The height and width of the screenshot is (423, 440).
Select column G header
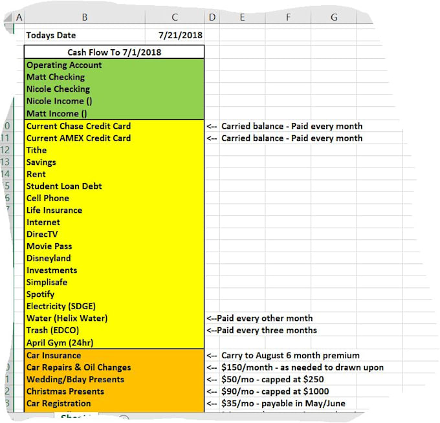pyautogui.click(x=334, y=17)
